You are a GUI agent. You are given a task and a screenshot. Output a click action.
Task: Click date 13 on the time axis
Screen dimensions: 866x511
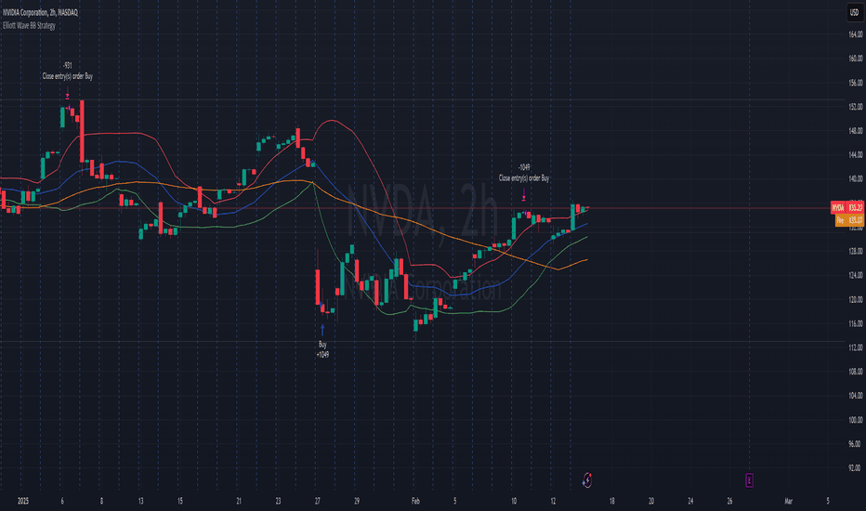coord(141,501)
